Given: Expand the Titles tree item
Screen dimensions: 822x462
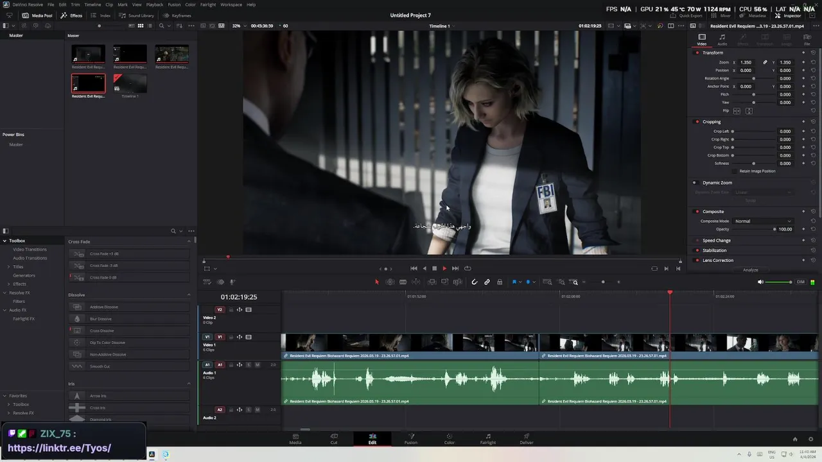Looking at the screenshot, I should (9, 266).
